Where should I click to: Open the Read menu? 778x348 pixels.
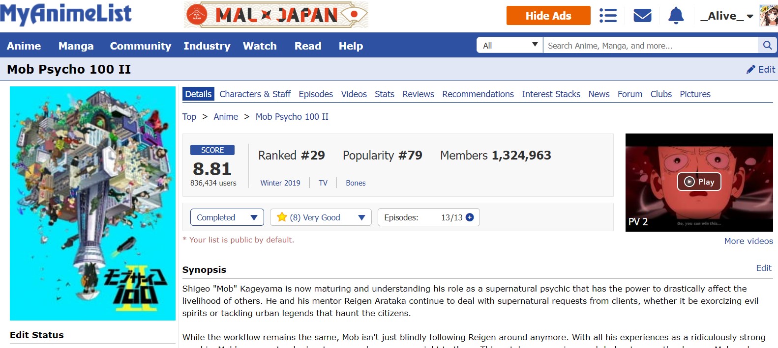[x=308, y=46]
